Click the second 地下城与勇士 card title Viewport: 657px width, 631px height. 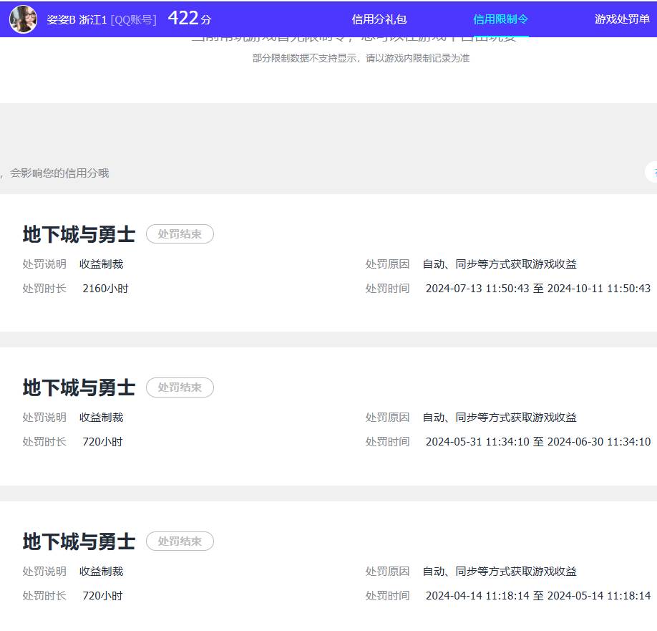(x=77, y=387)
